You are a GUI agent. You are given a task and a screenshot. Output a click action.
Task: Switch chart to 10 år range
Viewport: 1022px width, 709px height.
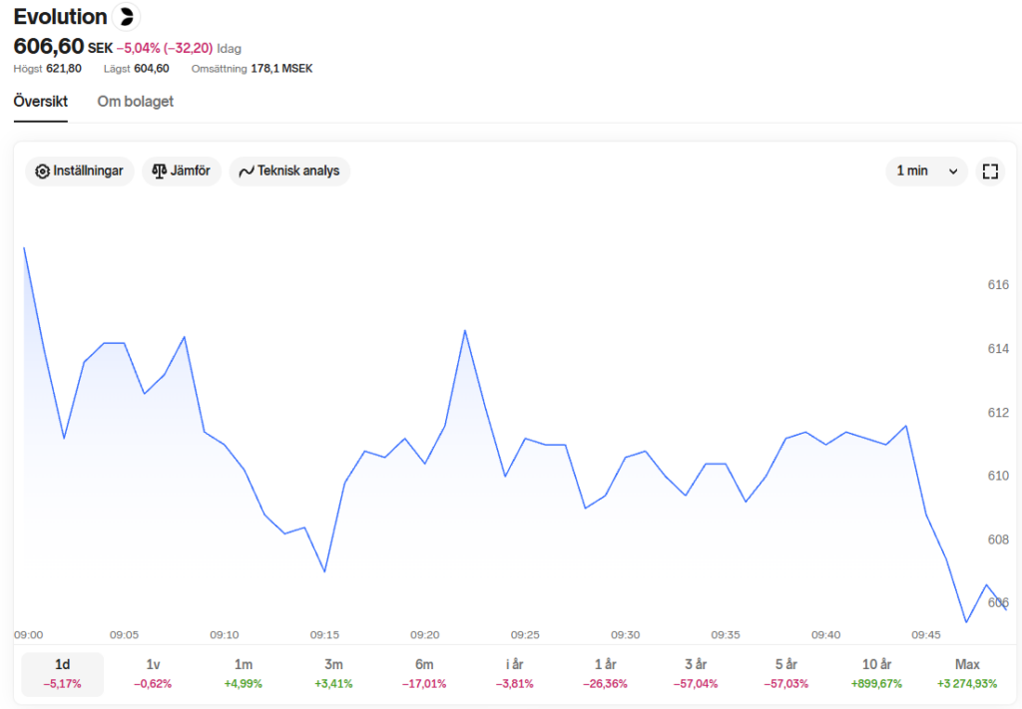876,674
